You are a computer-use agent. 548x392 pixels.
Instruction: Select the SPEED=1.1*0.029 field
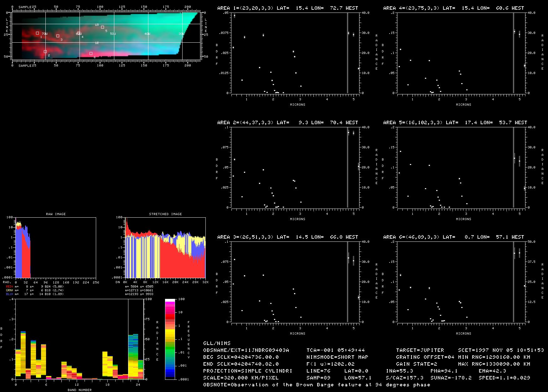pos(504,378)
